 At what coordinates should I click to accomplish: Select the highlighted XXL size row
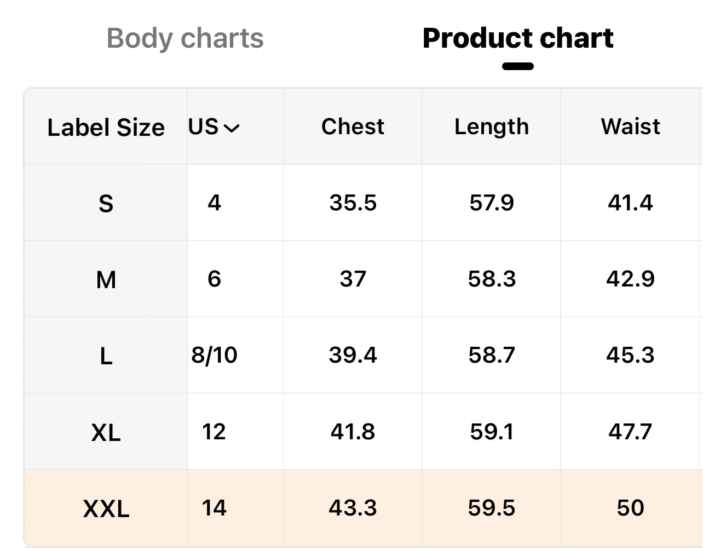tap(106, 508)
